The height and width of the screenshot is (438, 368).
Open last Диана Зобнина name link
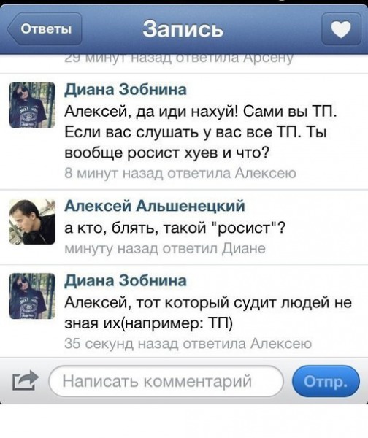(126, 280)
